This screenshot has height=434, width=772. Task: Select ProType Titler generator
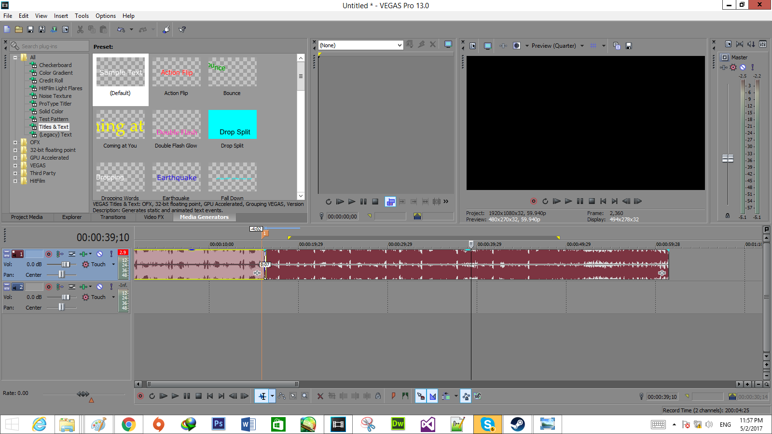55,104
